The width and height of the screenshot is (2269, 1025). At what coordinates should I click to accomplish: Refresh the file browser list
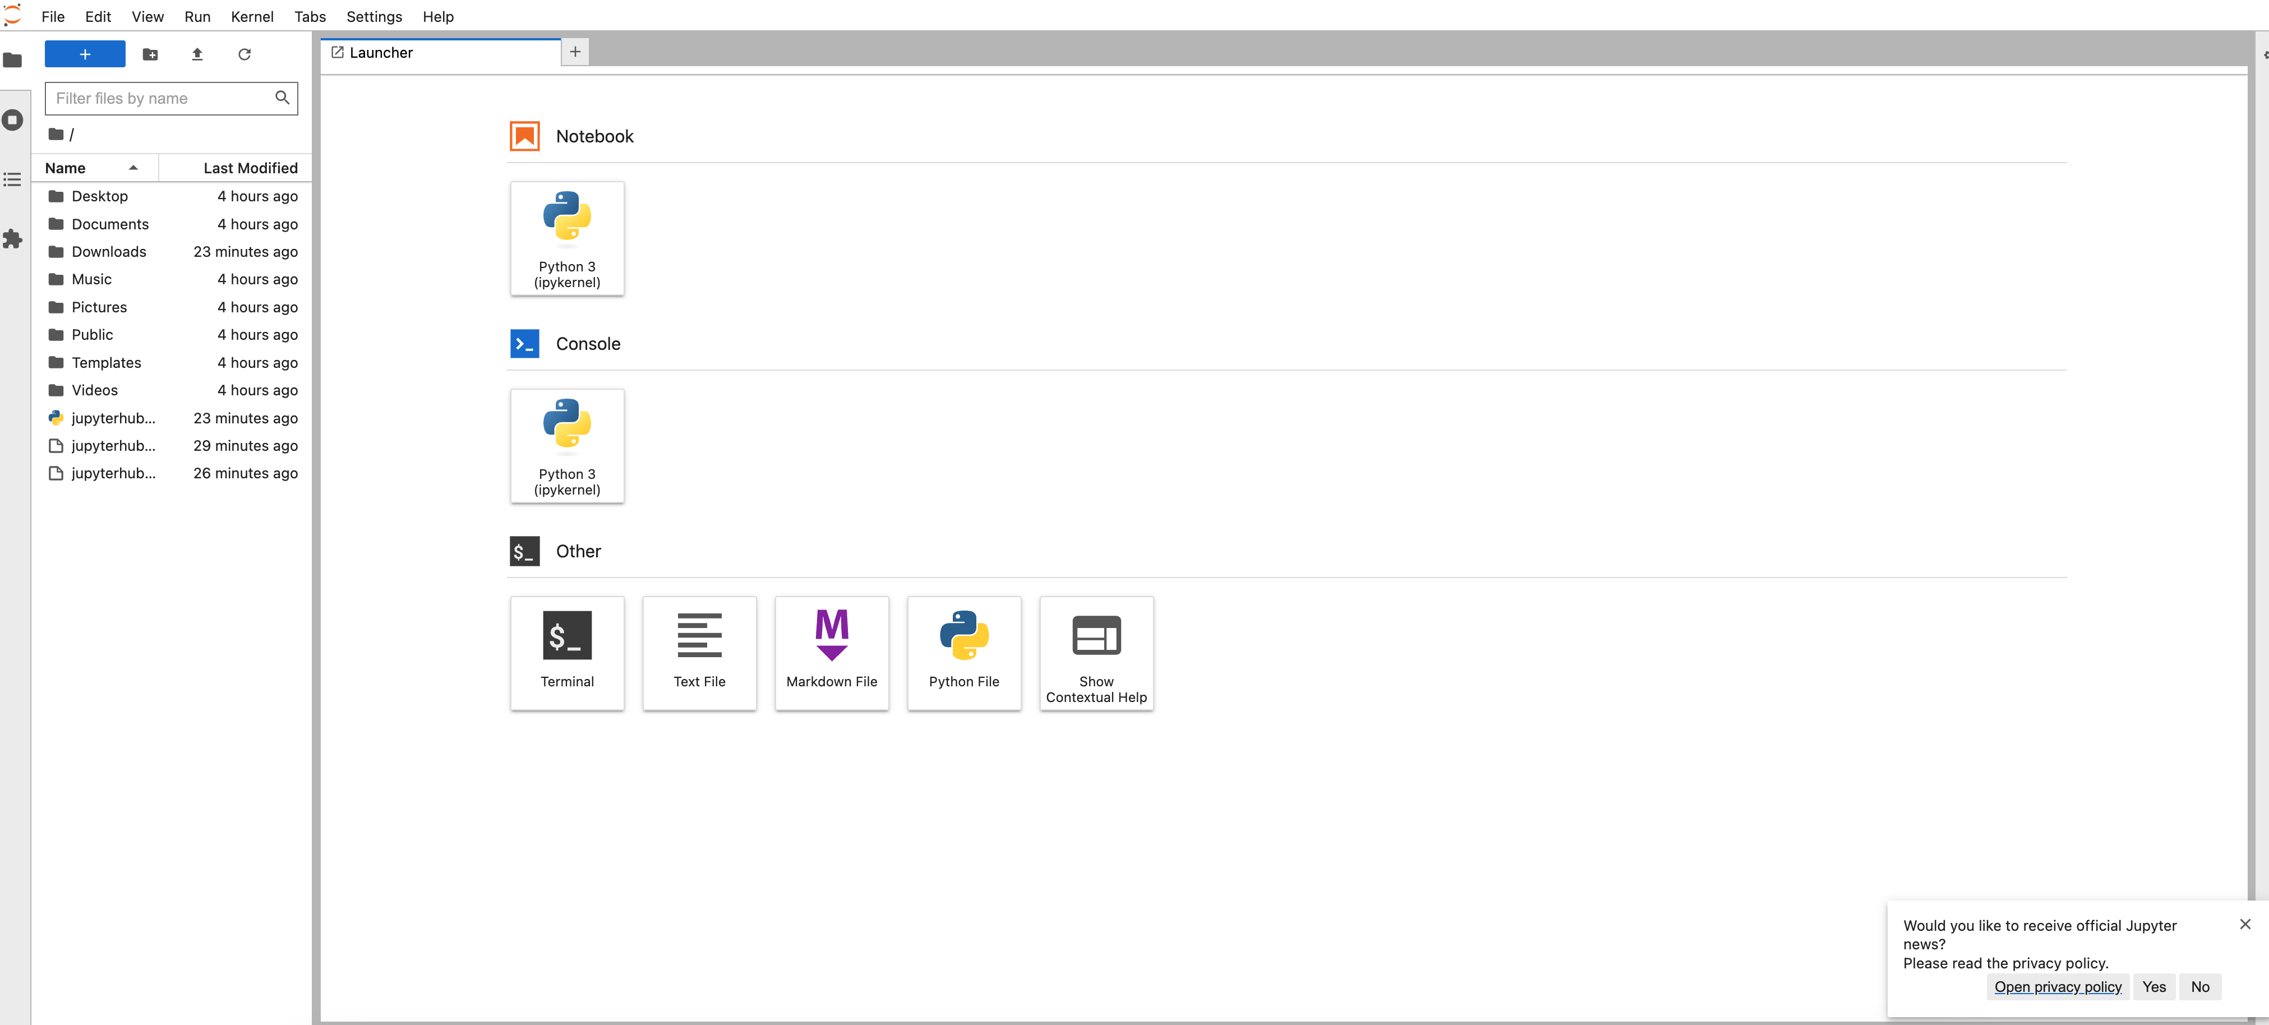pos(244,54)
